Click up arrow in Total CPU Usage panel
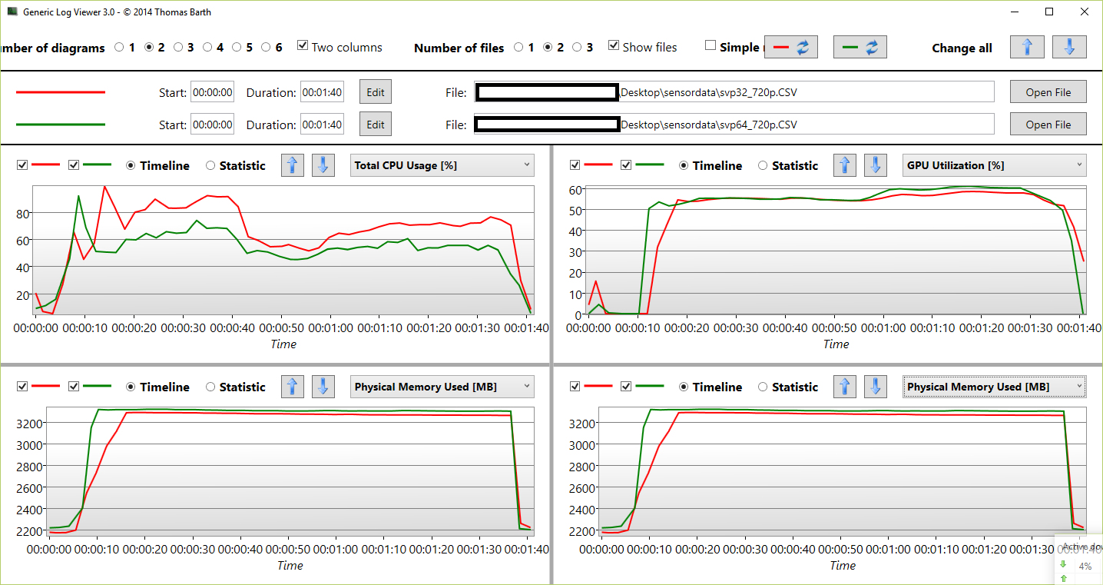Screen dimensions: 1103x585 coord(292,165)
